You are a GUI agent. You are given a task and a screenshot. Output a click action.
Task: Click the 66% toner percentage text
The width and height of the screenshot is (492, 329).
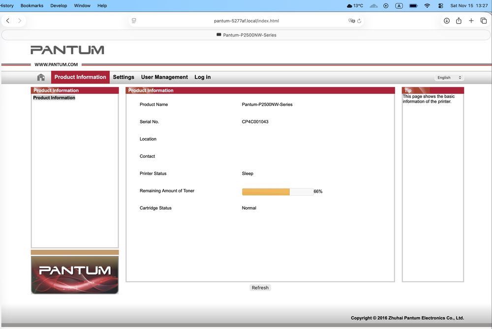[318, 192]
